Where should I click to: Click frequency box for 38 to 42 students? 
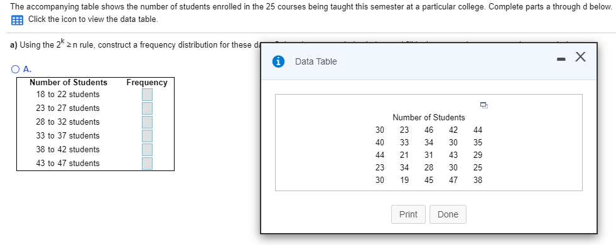[x=148, y=149]
